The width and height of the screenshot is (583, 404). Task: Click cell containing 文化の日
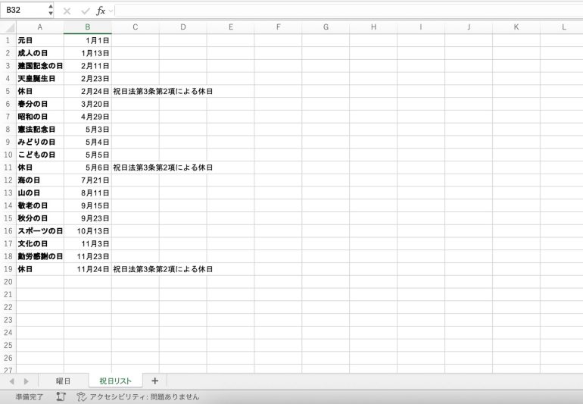(x=40, y=243)
